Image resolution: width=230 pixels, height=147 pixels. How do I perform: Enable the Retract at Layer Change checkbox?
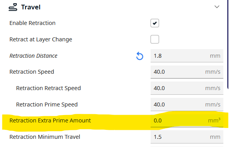(x=155, y=39)
